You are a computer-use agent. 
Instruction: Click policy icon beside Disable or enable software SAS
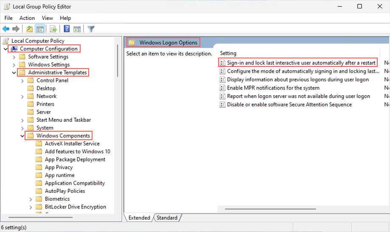223,105
